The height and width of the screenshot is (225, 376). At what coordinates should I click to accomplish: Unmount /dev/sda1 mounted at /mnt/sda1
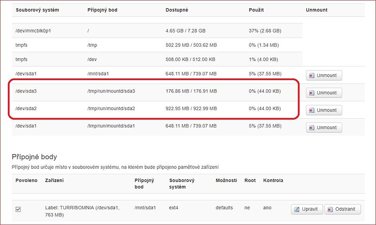tap(324, 76)
